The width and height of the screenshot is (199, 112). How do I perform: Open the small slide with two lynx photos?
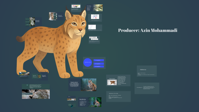click(71, 98)
